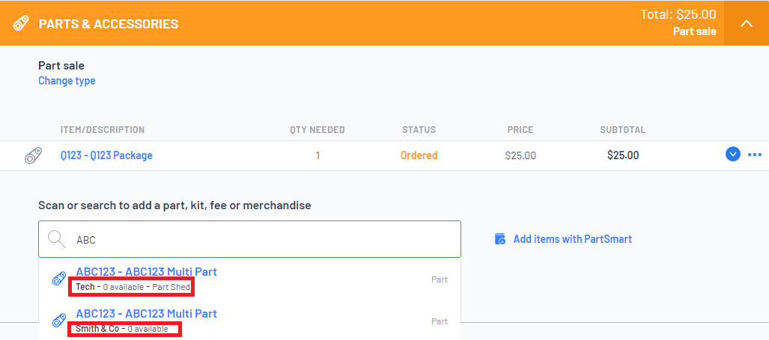The image size is (769, 340).
Task: Click the part icon beside Q123 Package
Action: pos(34,155)
